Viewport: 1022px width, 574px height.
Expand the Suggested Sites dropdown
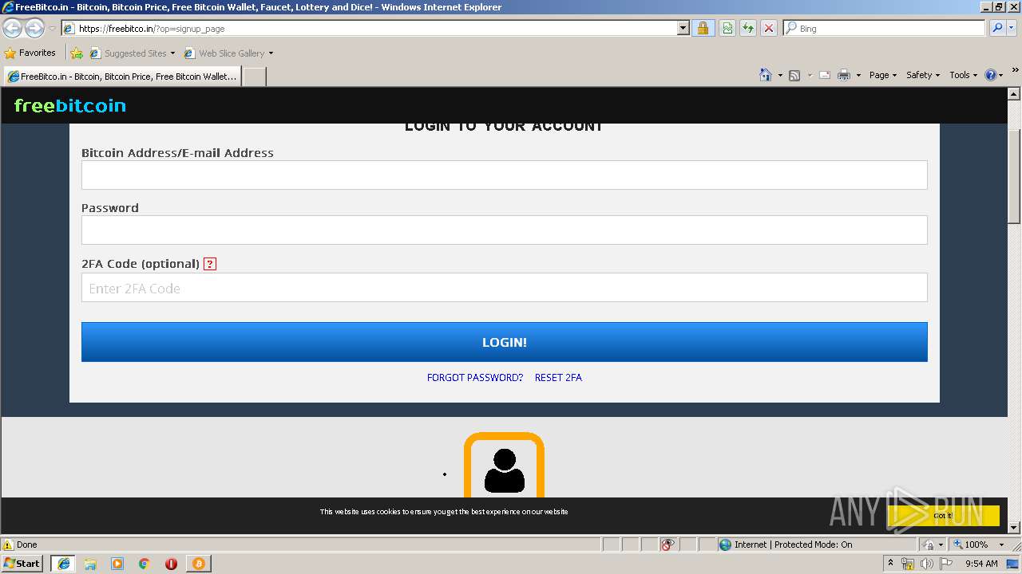coord(172,53)
